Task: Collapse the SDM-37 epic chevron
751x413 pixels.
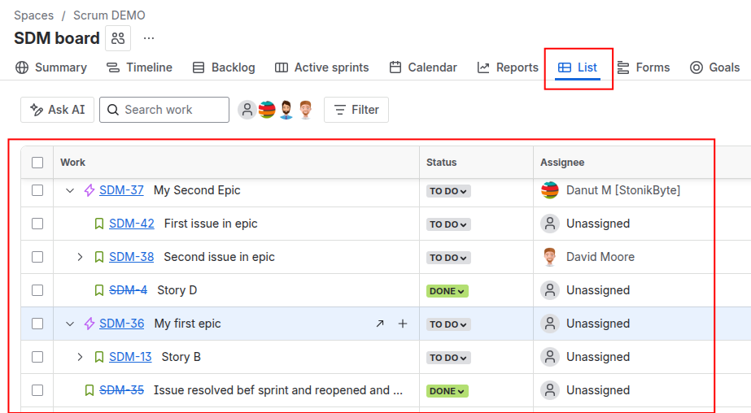Action: [70, 190]
